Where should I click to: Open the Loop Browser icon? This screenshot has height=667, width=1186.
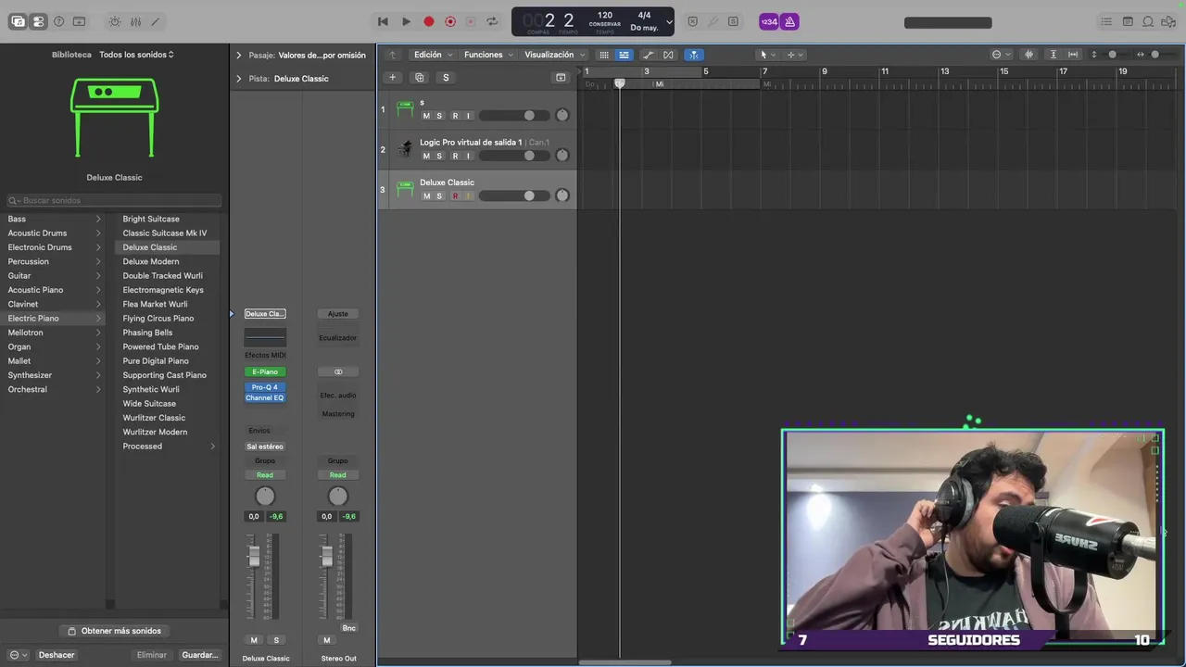[x=1148, y=21]
